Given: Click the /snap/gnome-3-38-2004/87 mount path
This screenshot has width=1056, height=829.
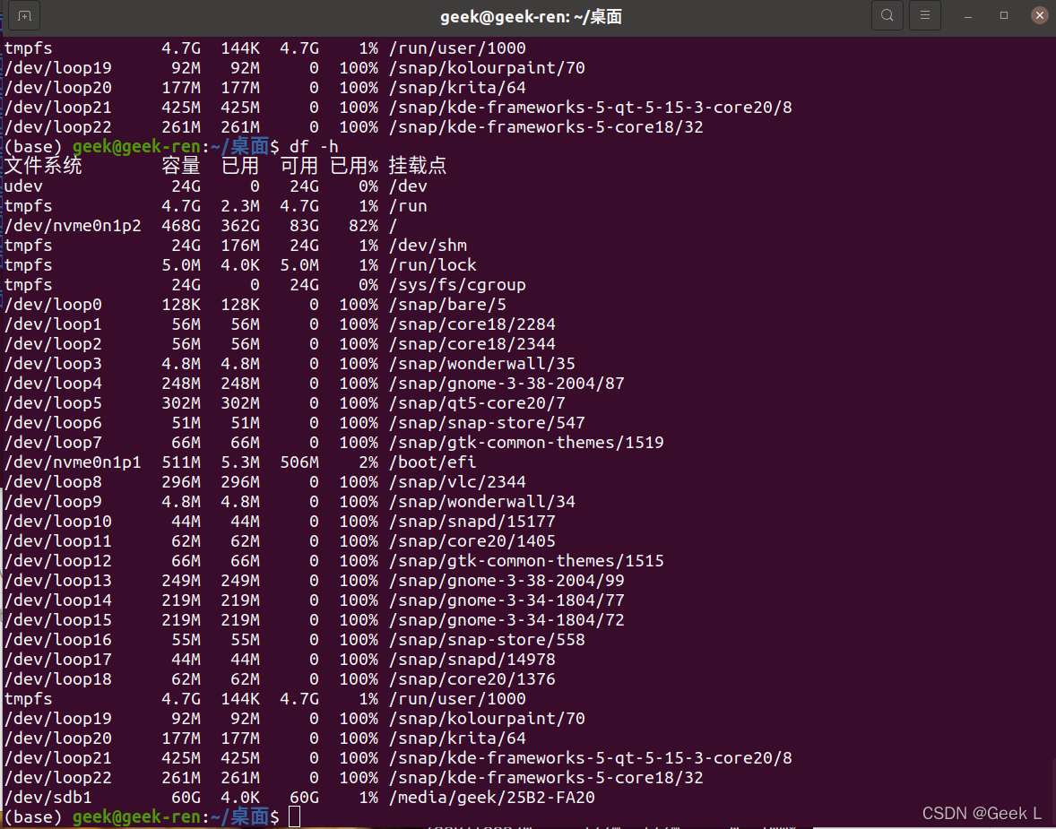Looking at the screenshot, I should (506, 384).
